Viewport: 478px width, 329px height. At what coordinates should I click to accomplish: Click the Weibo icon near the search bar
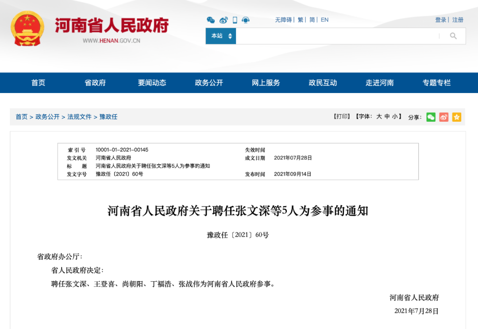pos(223,20)
